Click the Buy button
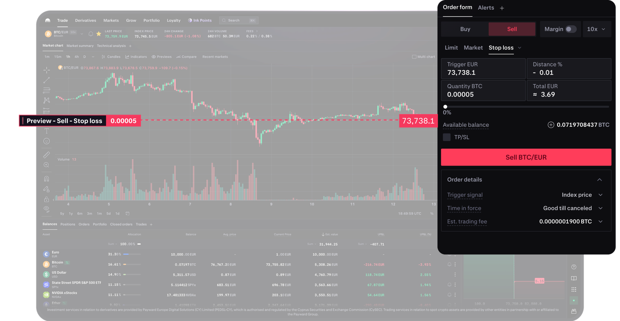 click(x=465, y=29)
